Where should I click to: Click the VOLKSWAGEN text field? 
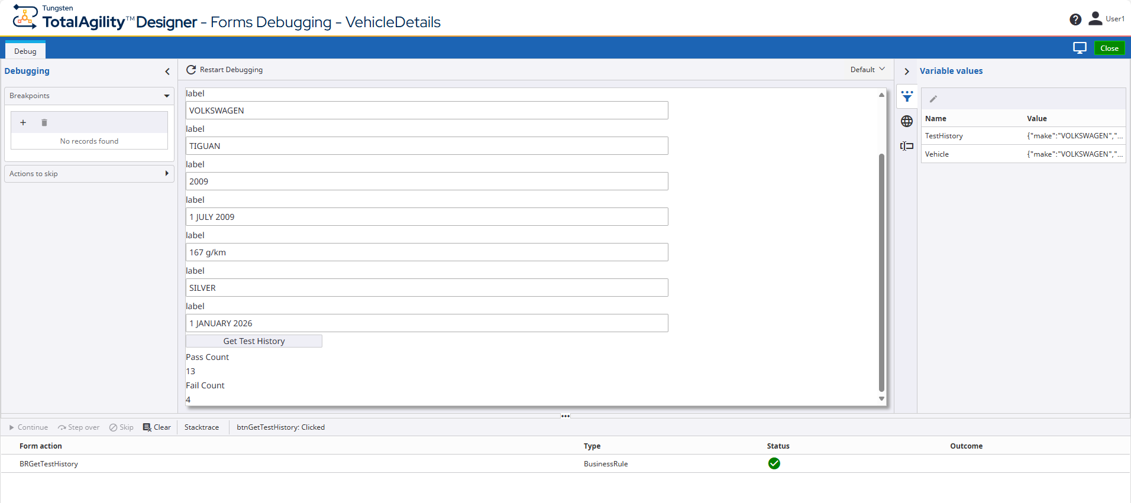click(x=426, y=111)
